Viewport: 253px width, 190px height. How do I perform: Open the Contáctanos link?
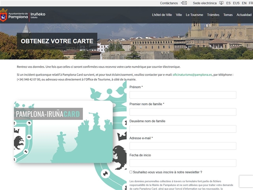tap(169, 3)
